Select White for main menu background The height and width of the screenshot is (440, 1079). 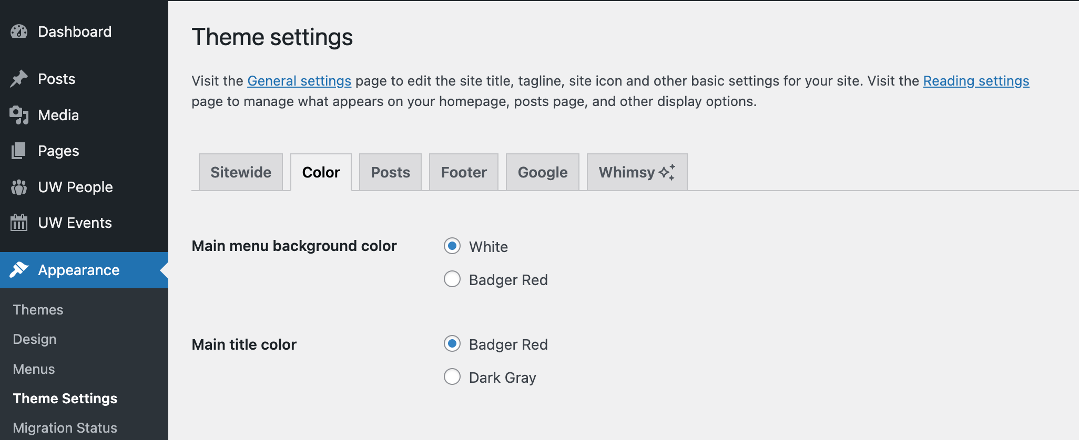click(x=452, y=246)
